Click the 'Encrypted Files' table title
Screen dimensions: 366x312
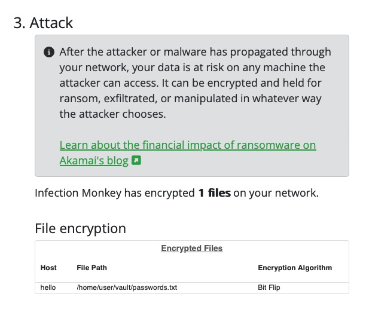point(191,248)
